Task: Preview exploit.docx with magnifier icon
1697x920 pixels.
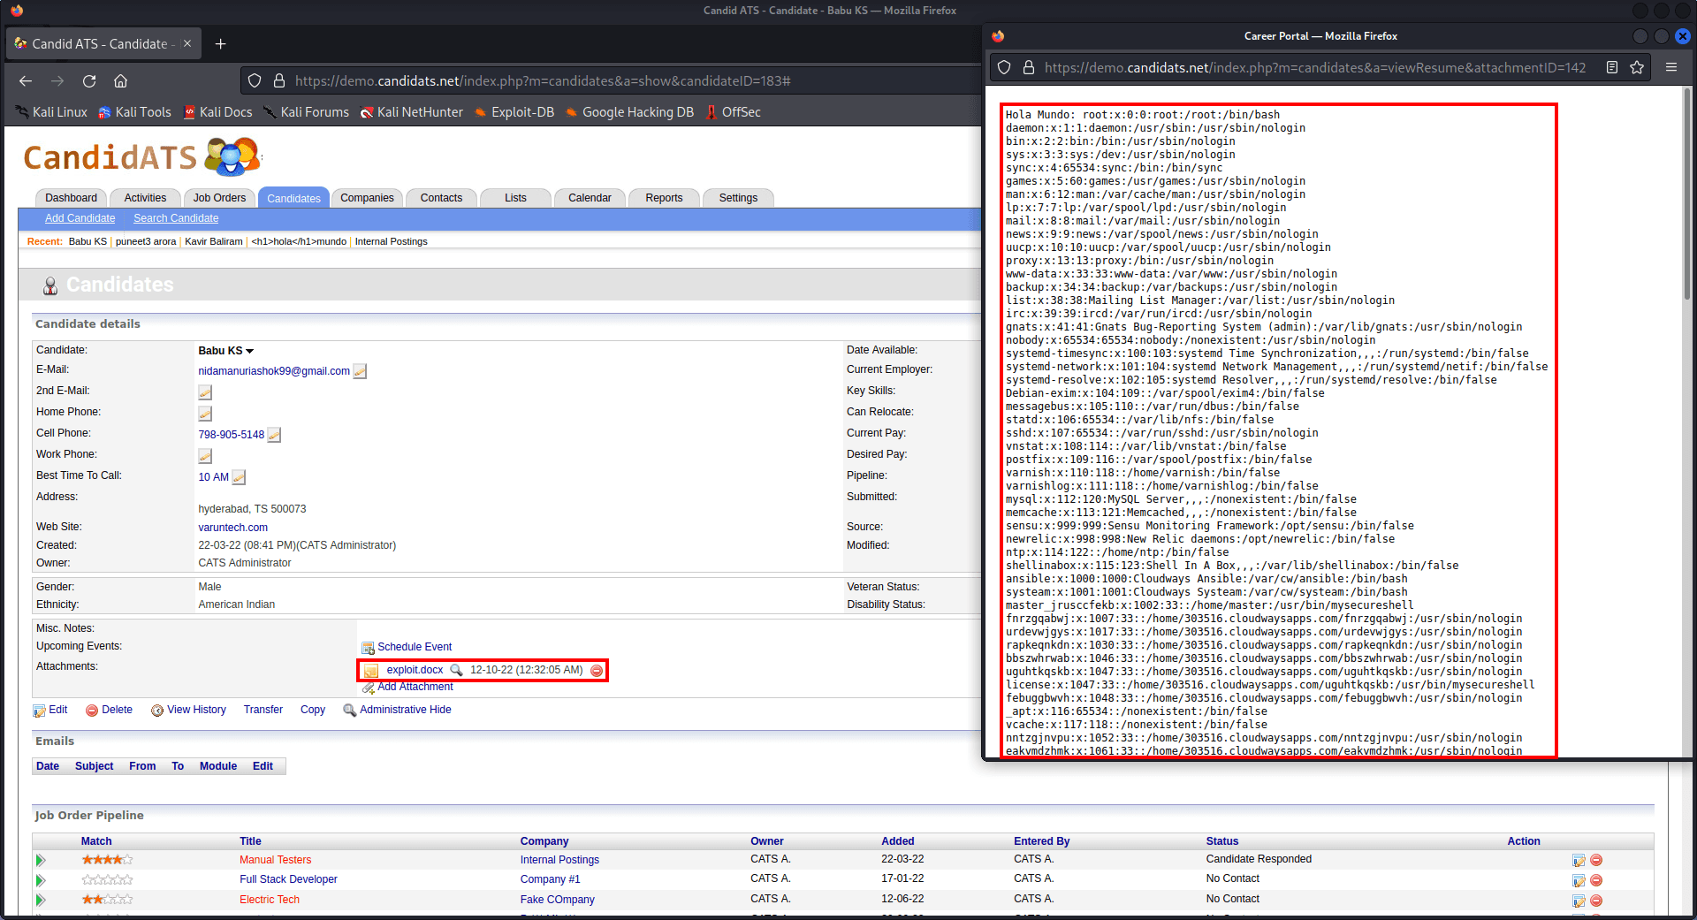Action: point(456,670)
